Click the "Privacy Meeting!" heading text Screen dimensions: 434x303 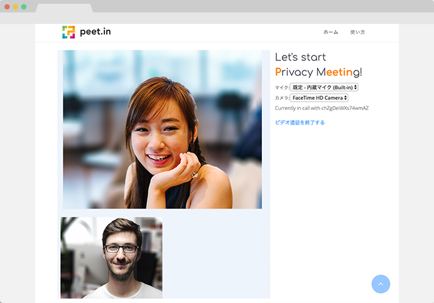(x=318, y=72)
